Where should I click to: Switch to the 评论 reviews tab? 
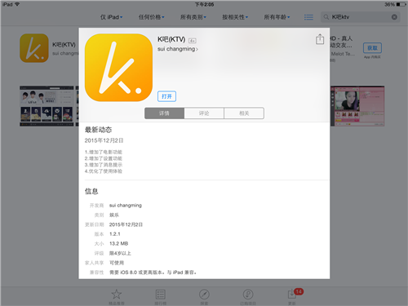(x=204, y=113)
